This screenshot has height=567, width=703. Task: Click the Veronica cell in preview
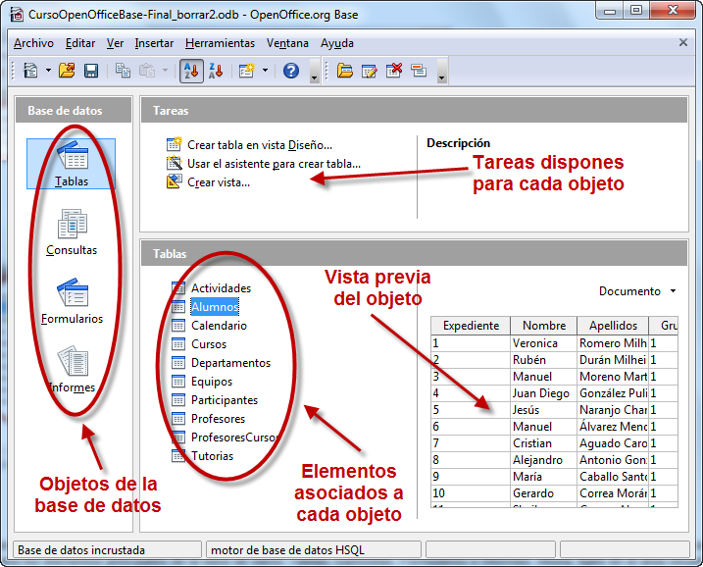[x=544, y=343]
